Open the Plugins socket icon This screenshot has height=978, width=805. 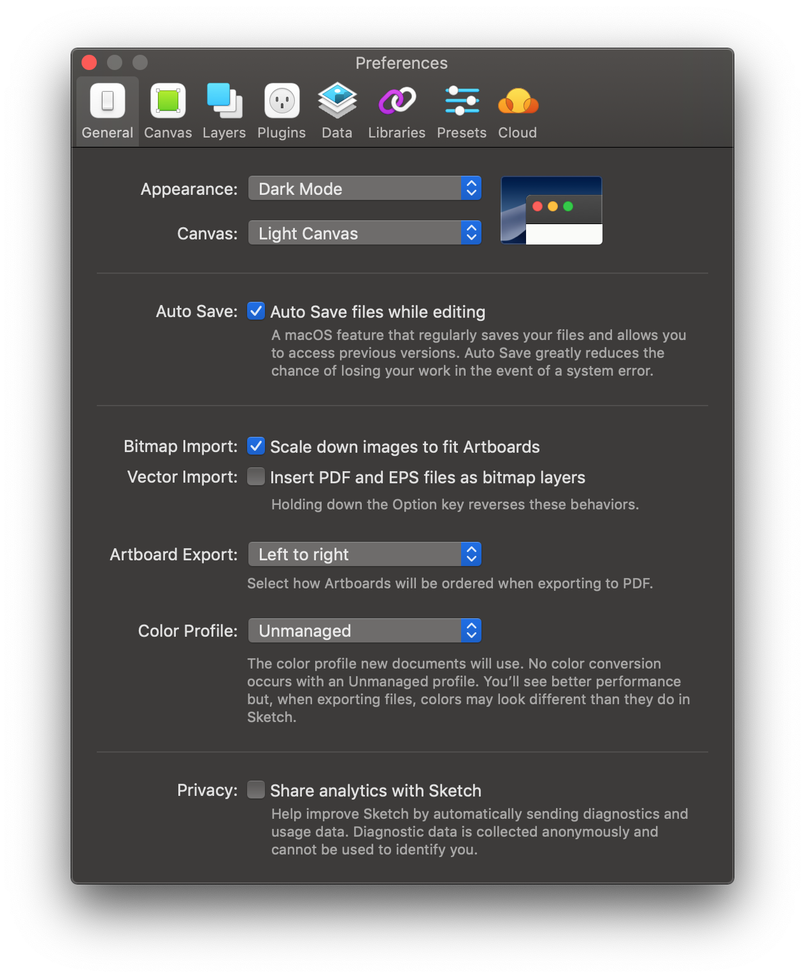point(282,101)
